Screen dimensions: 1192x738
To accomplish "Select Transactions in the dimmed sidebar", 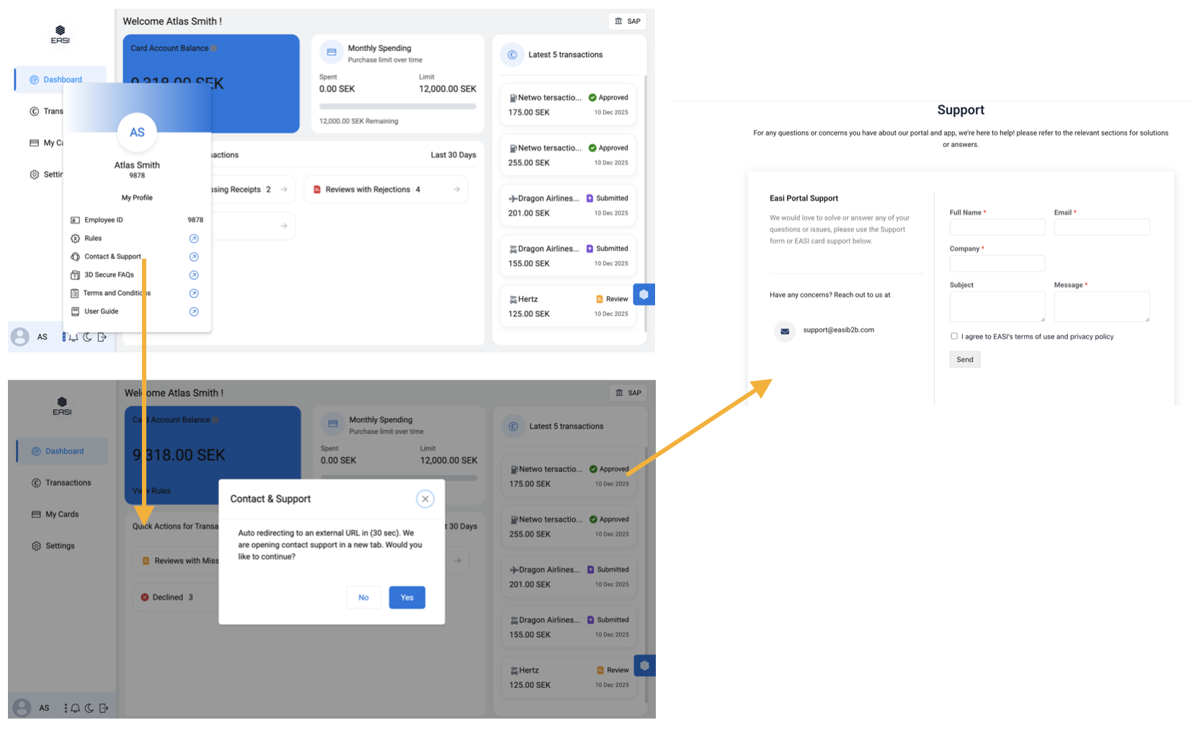I will (68, 483).
